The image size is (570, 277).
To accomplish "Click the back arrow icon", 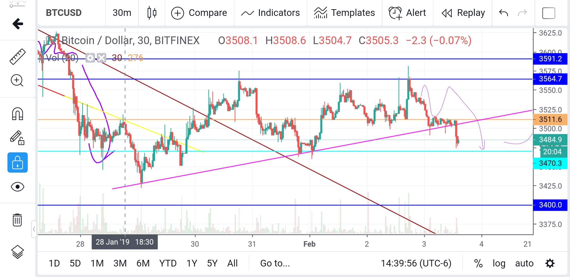I will pos(18,24).
